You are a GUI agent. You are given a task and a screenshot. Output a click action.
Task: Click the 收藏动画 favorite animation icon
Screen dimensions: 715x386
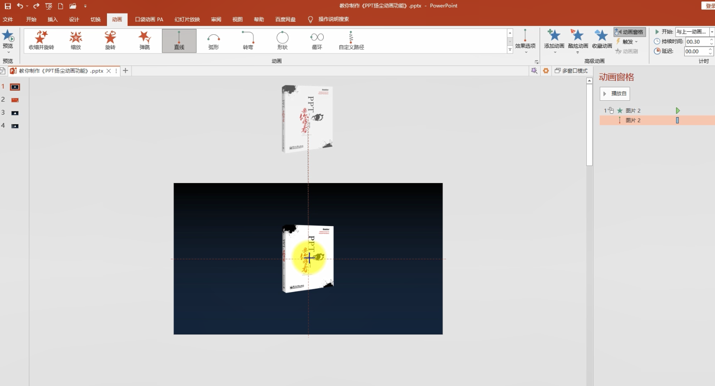click(x=601, y=40)
